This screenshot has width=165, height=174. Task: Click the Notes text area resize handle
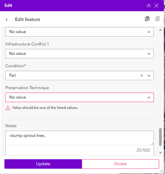point(152,144)
